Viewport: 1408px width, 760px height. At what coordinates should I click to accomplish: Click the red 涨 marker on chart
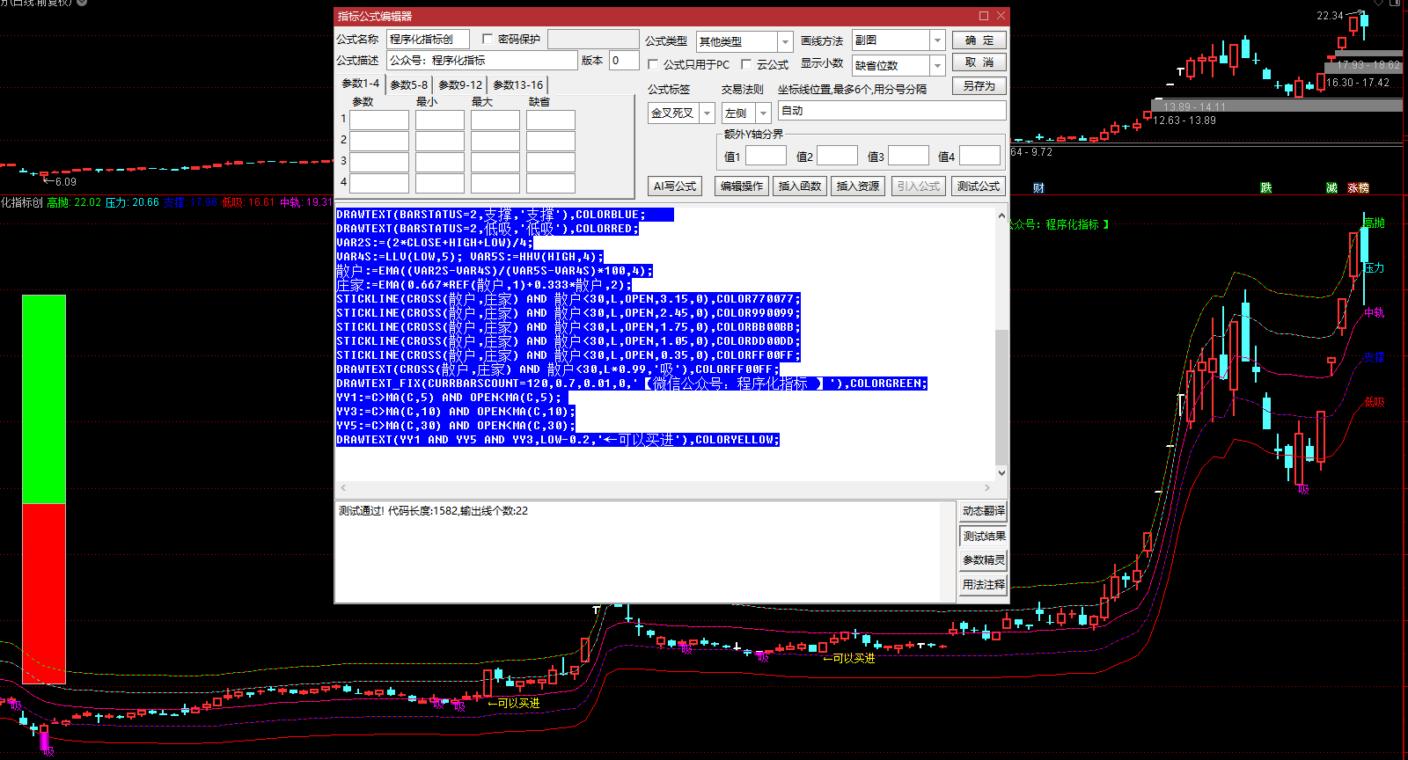1353,188
